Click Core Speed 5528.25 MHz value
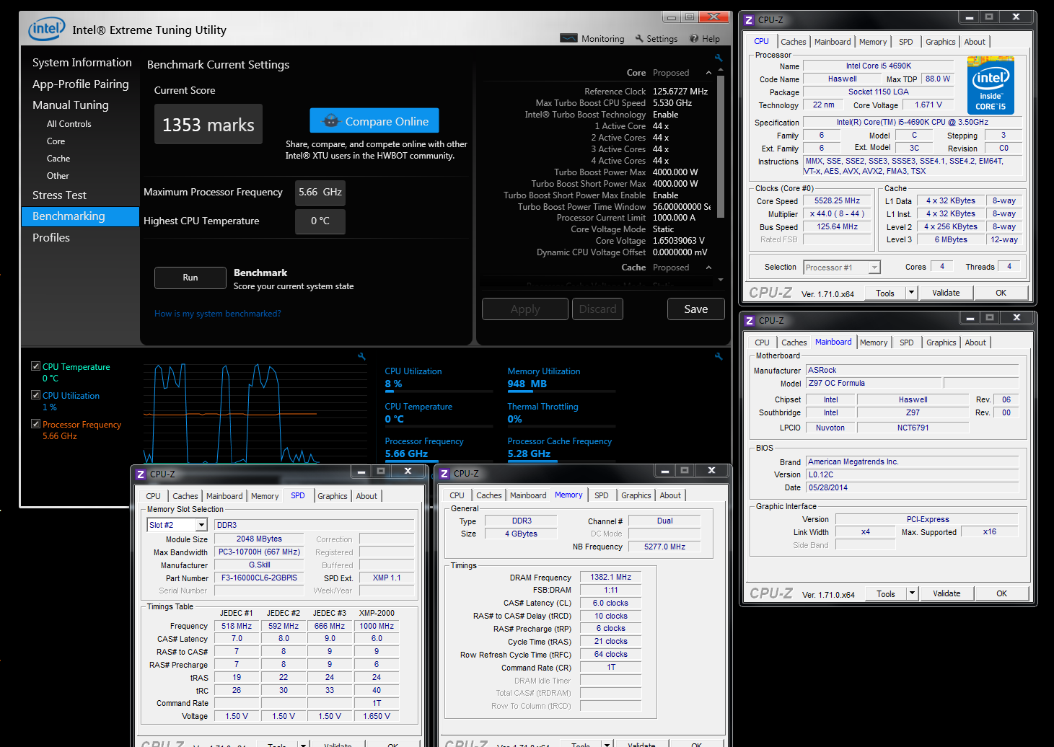The image size is (1054, 747). point(837,201)
